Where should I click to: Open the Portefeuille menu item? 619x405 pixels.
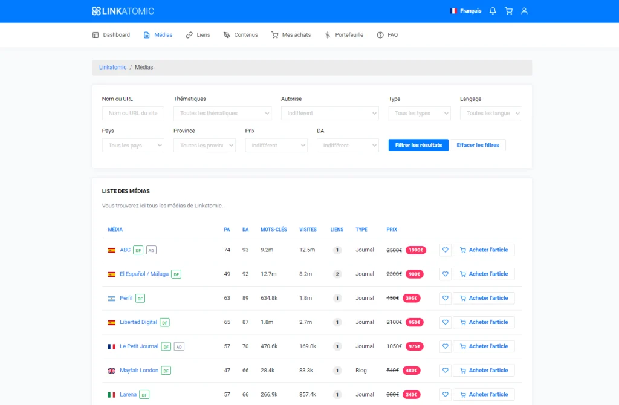click(344, 35)
